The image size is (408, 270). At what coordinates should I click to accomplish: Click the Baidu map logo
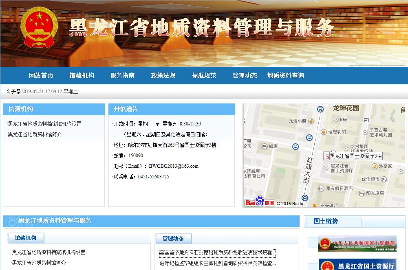click(x=259, y=202)
